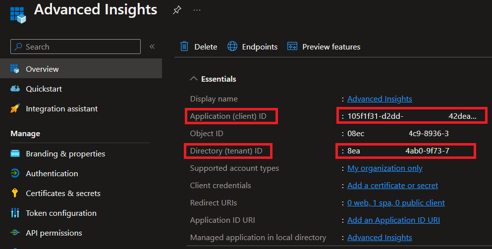Screen dimensions: 492x249
Task: Click the Certificates & secrets key icon
Action: pyautogui.click(x=15, y=193)
